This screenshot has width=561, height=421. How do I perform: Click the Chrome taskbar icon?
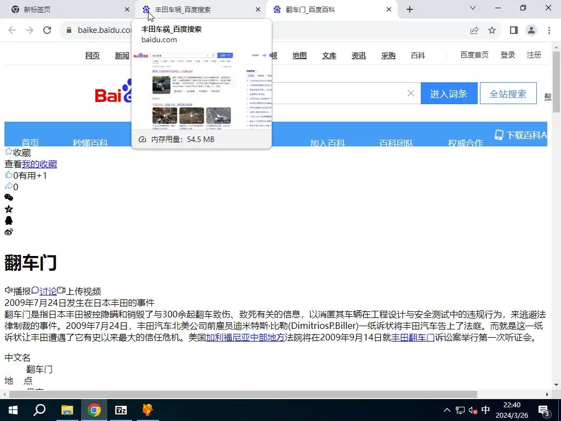(94, 410)
